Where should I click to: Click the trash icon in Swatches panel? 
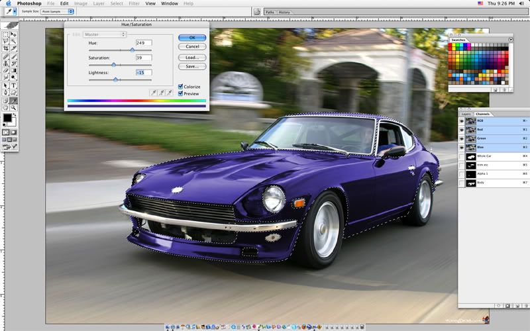pos(504,89)
